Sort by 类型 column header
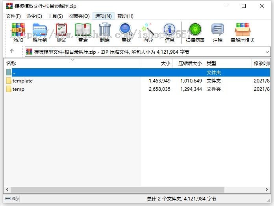The image size is (274, 206). 228,64
